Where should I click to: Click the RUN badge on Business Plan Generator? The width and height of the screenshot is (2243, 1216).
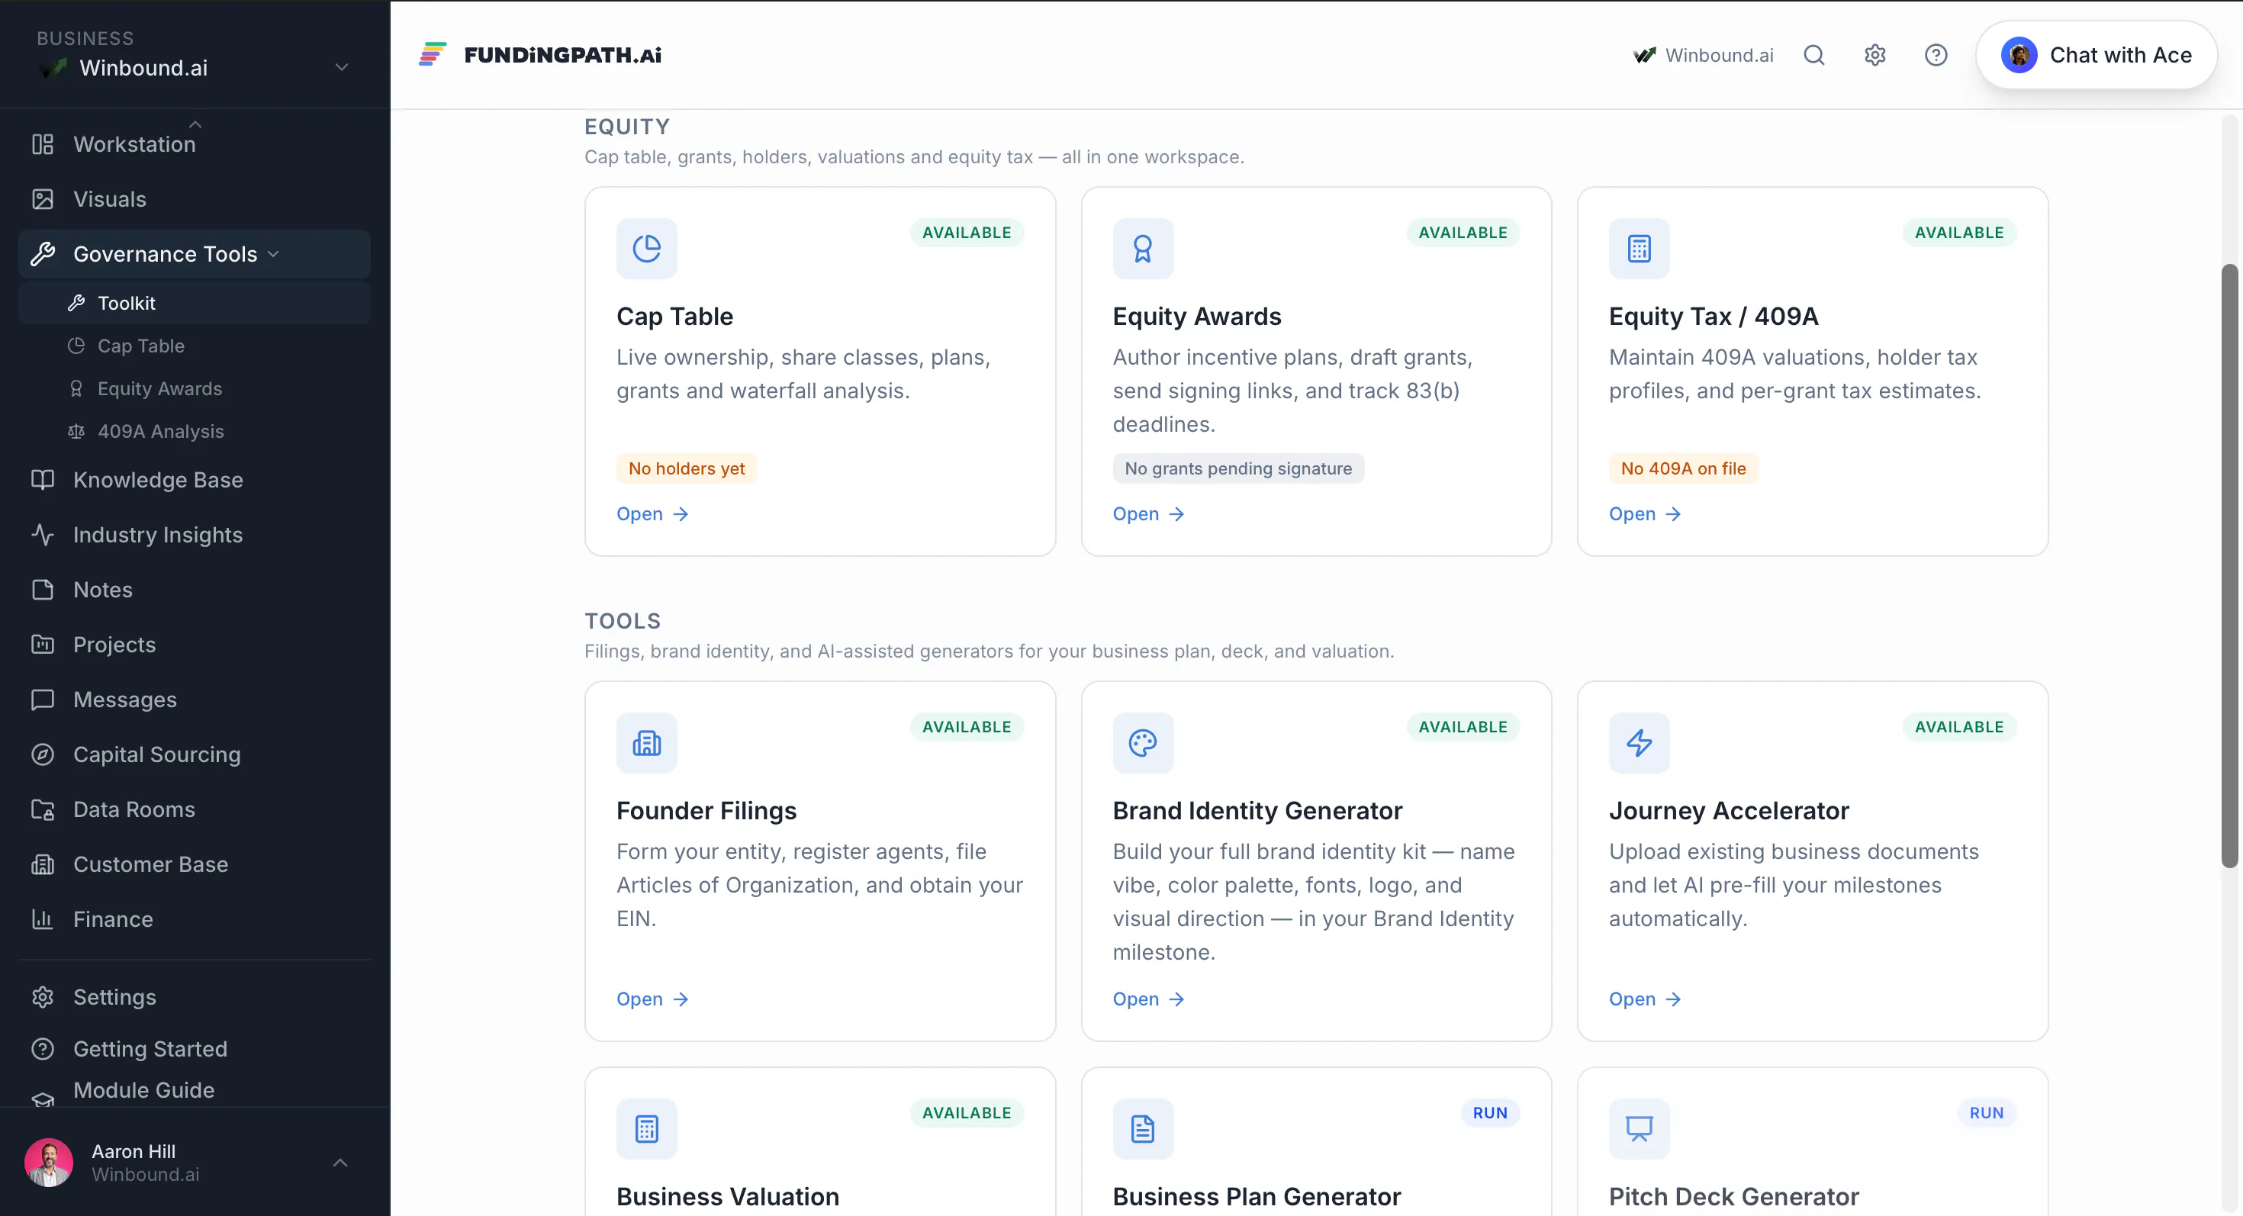(1490, 1112)
